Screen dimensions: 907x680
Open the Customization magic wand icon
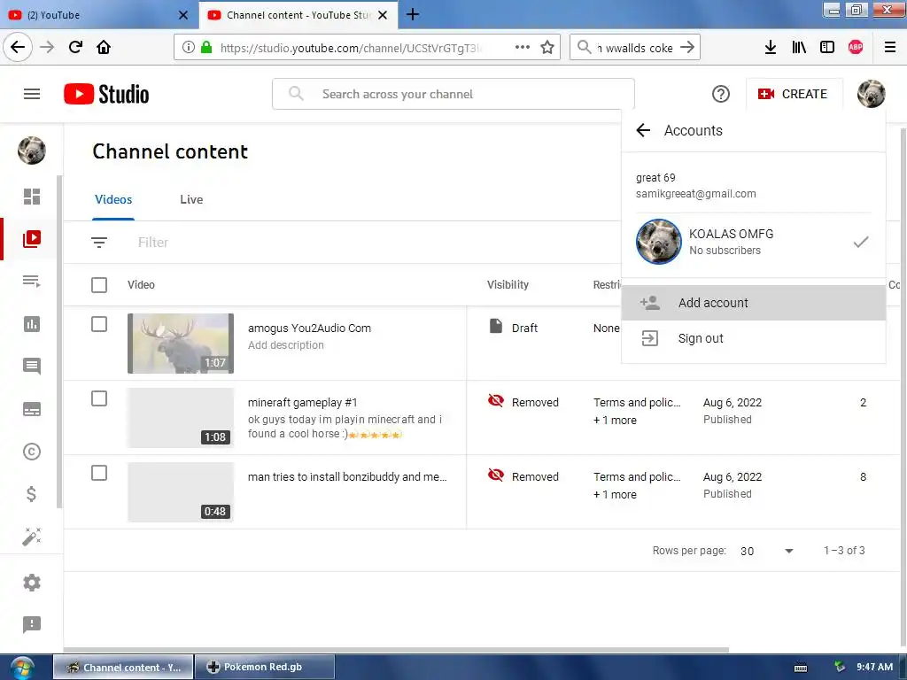[x=32, y=536]
